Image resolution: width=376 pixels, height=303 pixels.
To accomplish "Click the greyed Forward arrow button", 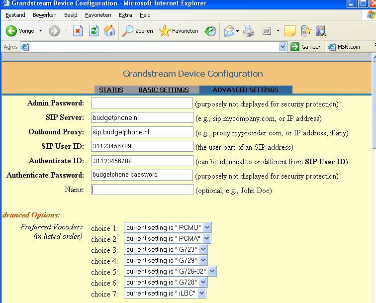I will (54, 31).
